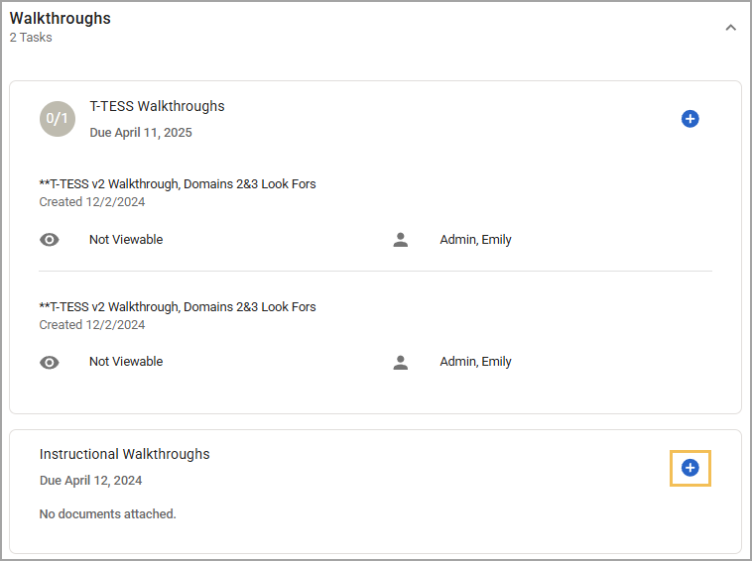Click the eye icon of first walkthrough
This screenshot has width=752, height=561.
(50, 240)
